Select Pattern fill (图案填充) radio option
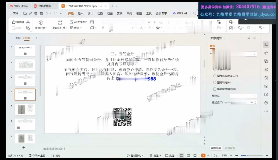 pos(215,83)
